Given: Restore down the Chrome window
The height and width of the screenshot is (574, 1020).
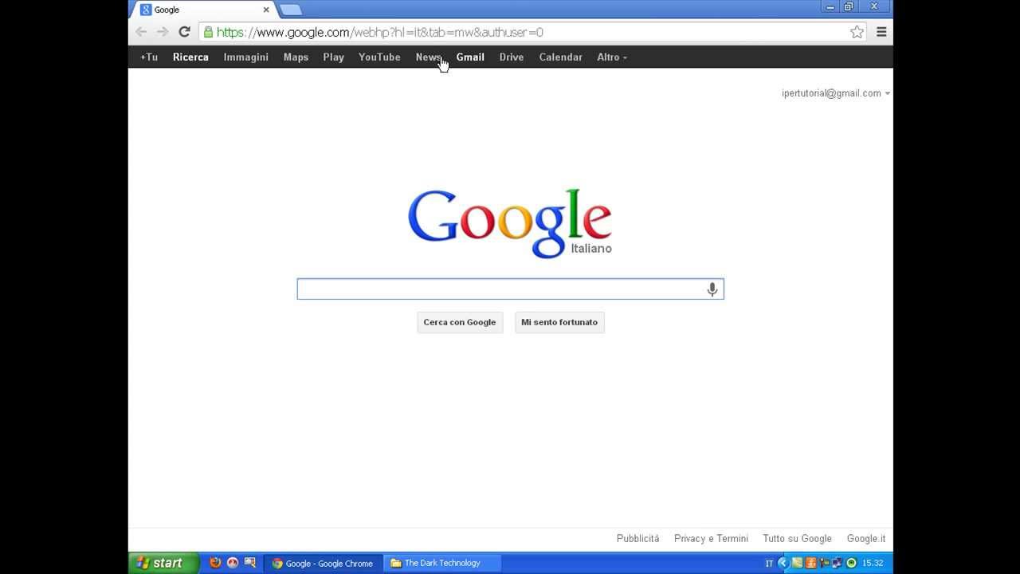Looking at the screenshot, I should pyautogui.click(x=849, y=6).
